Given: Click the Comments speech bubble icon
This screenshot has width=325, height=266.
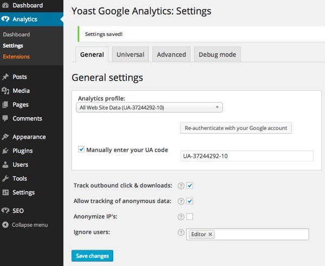Looking at the screenshot, I should (x=5, y=119).
